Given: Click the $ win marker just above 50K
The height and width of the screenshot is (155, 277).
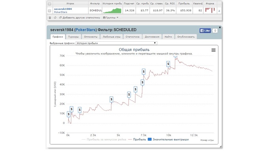Looking at the screenshot, I should (144, 72).
